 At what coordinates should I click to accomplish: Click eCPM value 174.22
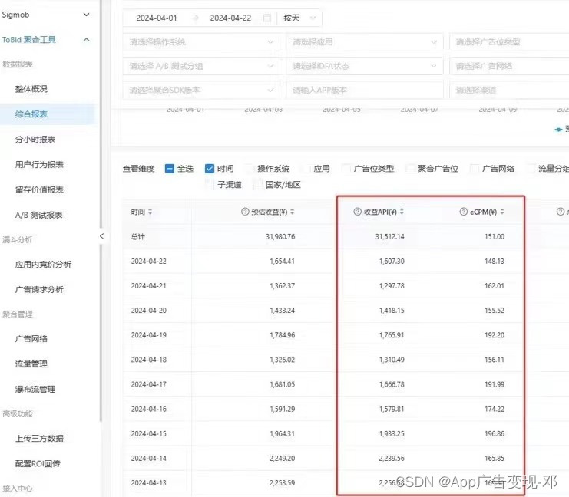coord(495,410)
